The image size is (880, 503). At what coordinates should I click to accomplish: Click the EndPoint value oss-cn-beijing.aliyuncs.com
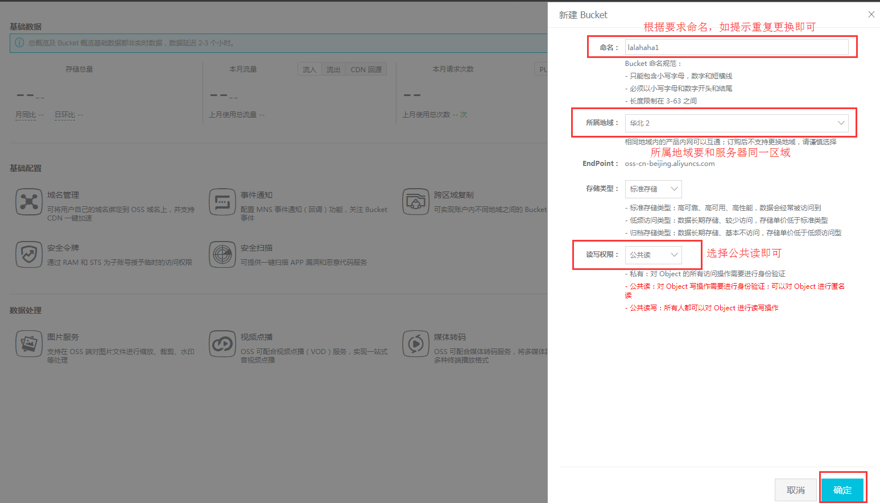[670, 164]
